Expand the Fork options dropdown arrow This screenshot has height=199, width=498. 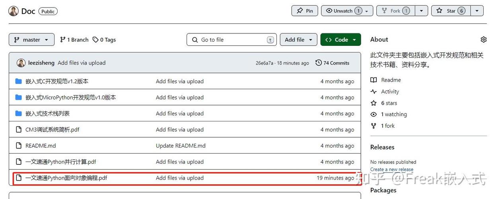click(421, 11)
